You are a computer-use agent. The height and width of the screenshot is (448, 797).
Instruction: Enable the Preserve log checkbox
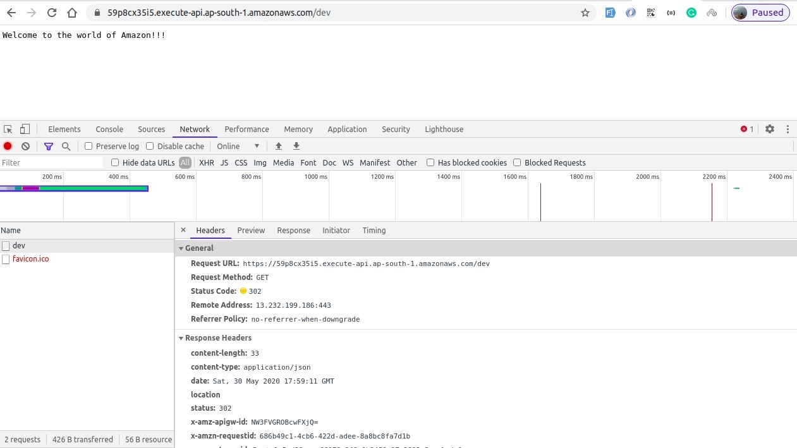tap(88, 146)
